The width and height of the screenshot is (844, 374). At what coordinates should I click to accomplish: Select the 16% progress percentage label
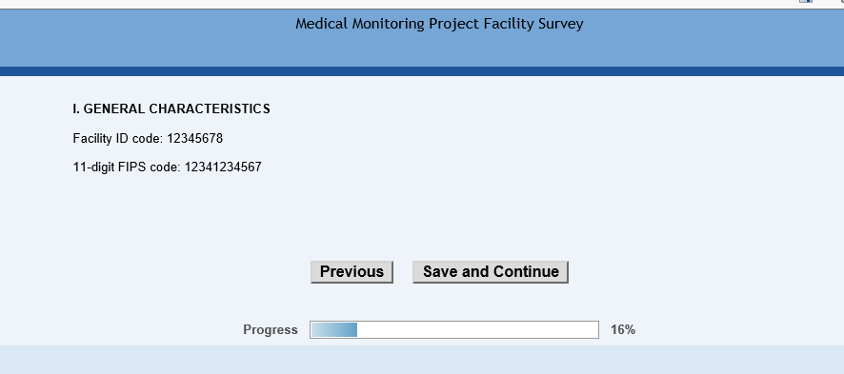click(x=623, y=330)
